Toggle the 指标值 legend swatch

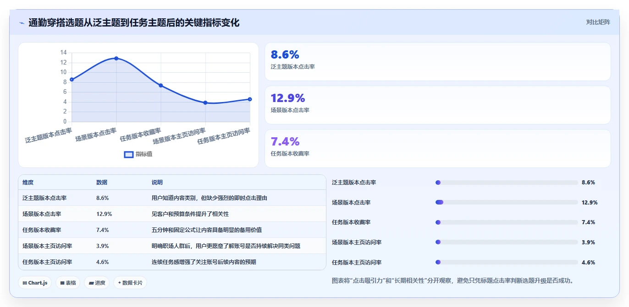pos(129,155)
